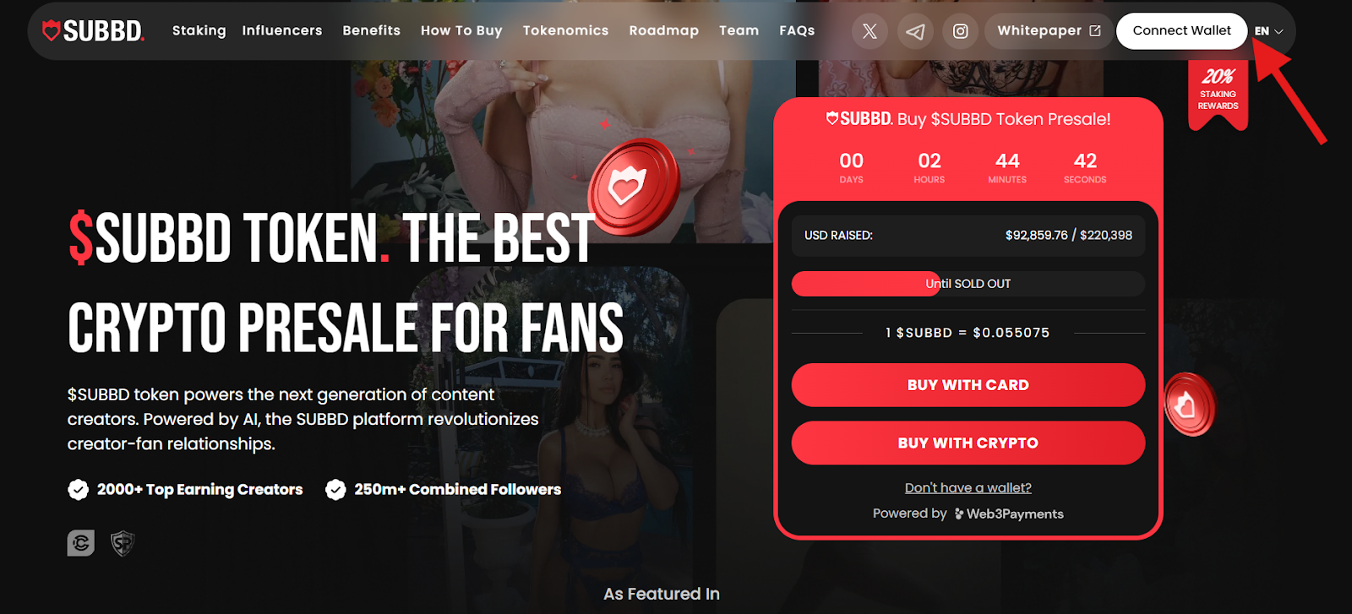Click the large red heart coin graphic

634,187
